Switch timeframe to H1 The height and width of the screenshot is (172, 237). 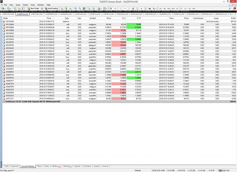point(177,9)
